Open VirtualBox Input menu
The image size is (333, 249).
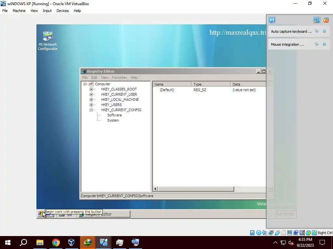click(47, 11)
